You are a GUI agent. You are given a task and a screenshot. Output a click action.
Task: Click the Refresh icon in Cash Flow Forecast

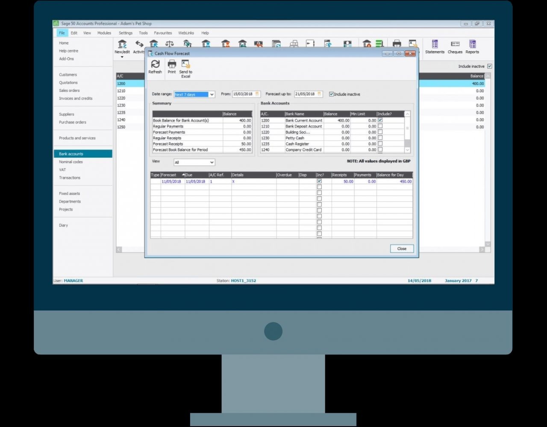click(x=155, y=64)
